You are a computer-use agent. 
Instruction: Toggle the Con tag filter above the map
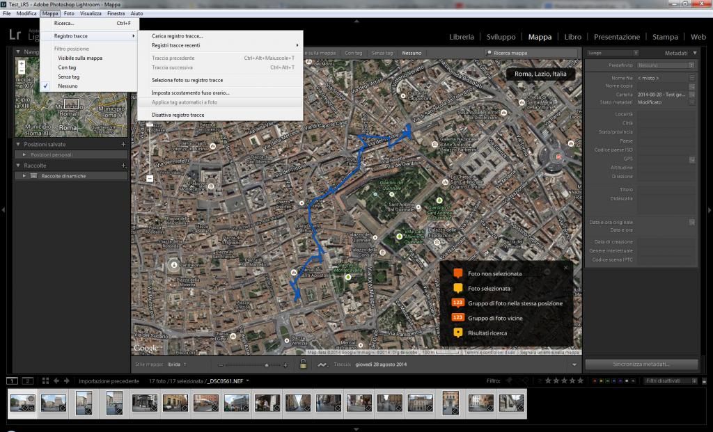pyautogui.click(x=353, y=53)
